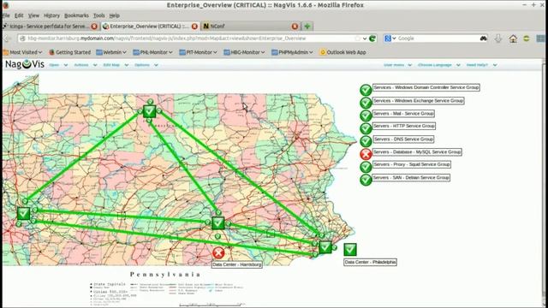Open the HBG-Monitor bookmark folder

244,52
